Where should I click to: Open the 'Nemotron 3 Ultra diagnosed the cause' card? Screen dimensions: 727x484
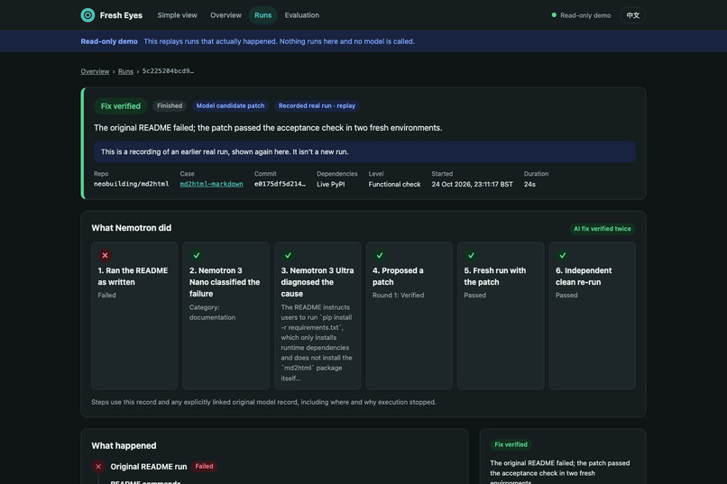click(x=317, y=315)
